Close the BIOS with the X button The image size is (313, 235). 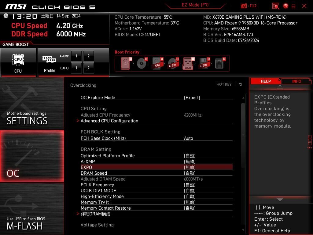click(x=304, y=6)
